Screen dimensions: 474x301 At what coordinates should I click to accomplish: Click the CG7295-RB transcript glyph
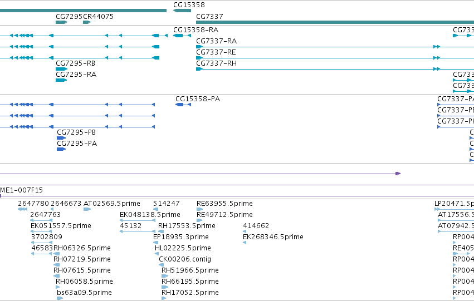tap(61, 69)
